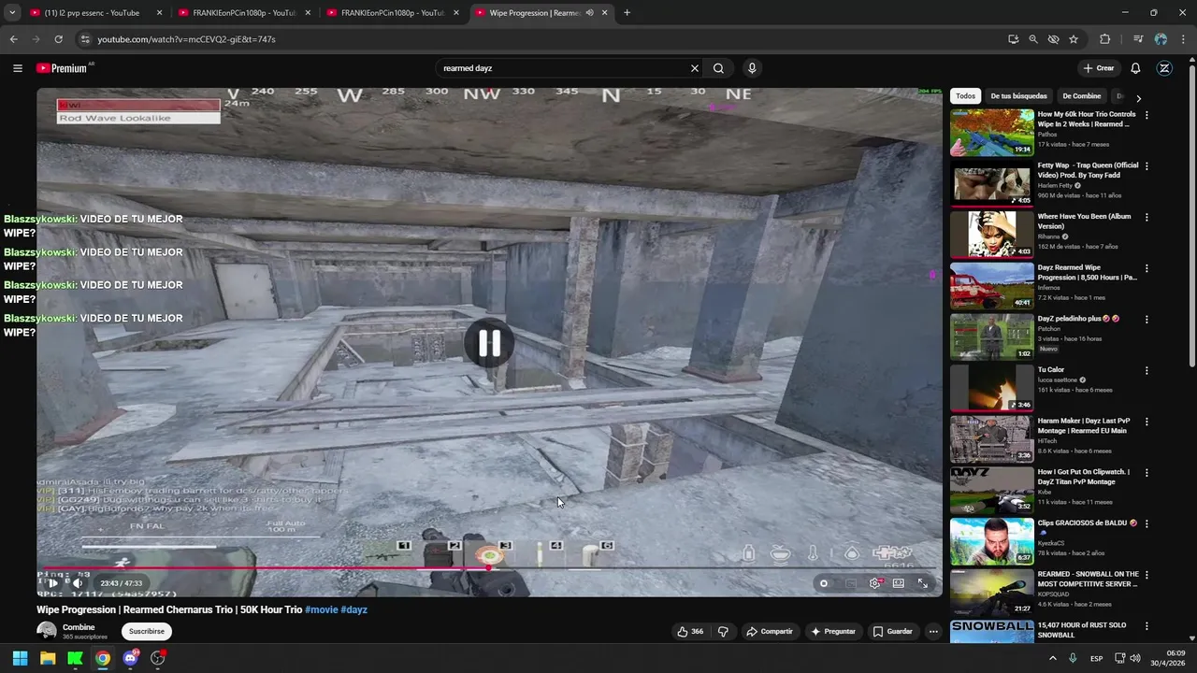This screenshot has height=673, width=1197.
Task: Open options for Haram Maker DayZ video
Action: 1147,422
